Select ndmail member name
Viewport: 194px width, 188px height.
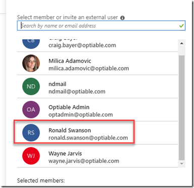[57, 84]
